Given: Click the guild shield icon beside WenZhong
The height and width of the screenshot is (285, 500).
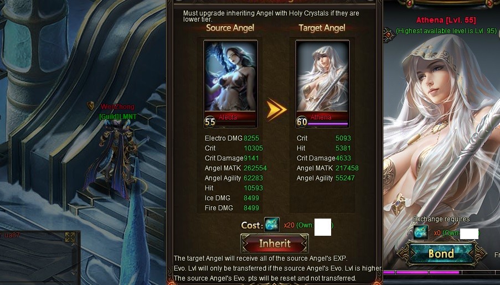Looking at the screenshot, I should 91,105.
